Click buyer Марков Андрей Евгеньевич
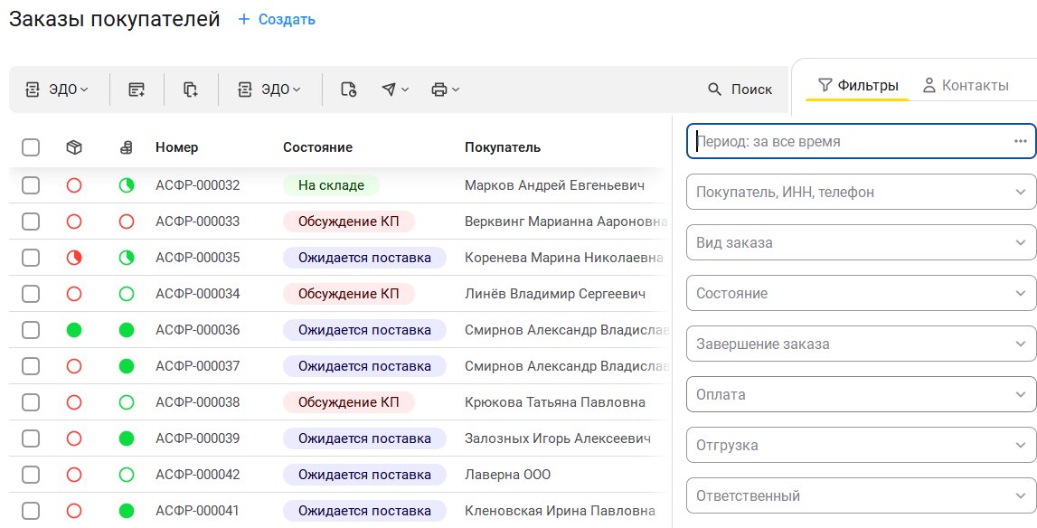The image size is (1037, 528). coord(554,185)
